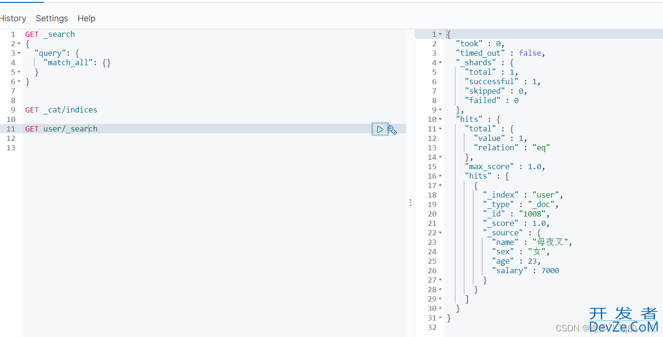Click fold end marker at response line 27
This screenshot has height=337, width=663.
tap(440, 280)
